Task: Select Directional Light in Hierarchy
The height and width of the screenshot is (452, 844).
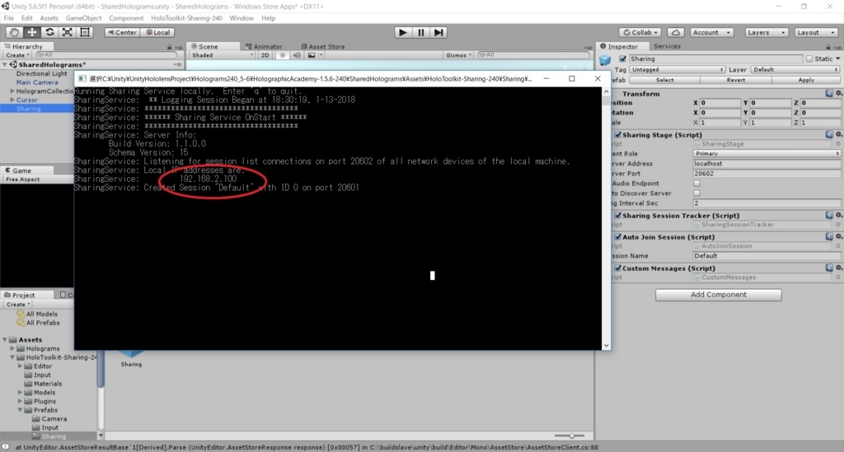Action: (x=41, y=73)
